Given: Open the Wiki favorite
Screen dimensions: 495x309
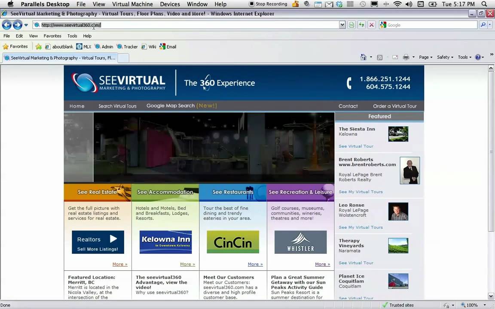Looking at the screenshot, I should (x=148, y=47).
